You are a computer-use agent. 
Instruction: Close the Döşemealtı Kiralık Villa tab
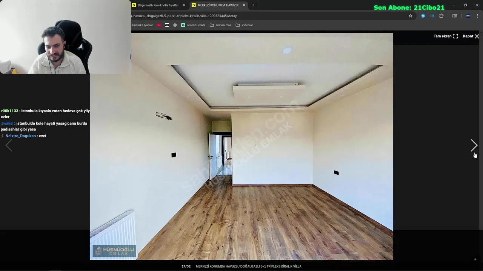click(x=184, y=5)
